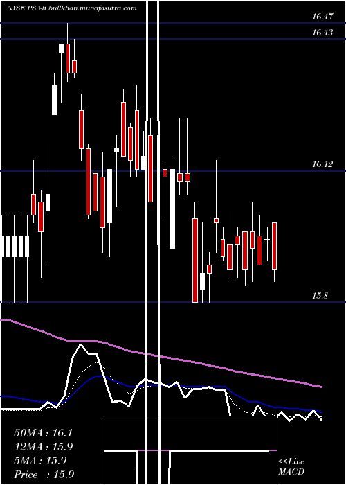Click the 15.8 price level label

click(x=320, y=295)
